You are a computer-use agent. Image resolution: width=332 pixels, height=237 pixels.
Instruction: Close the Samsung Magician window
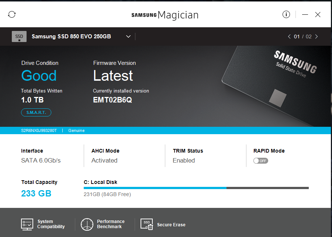[x=318, y=15]
